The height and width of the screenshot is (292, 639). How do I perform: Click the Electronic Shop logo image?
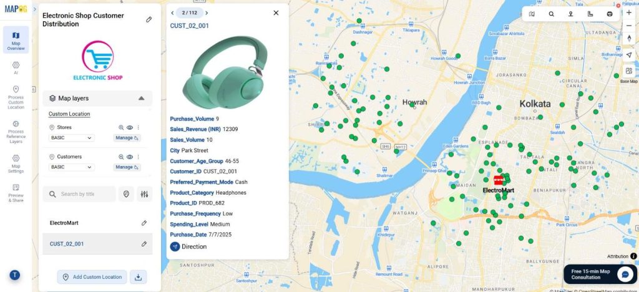[x=98, y=61]
